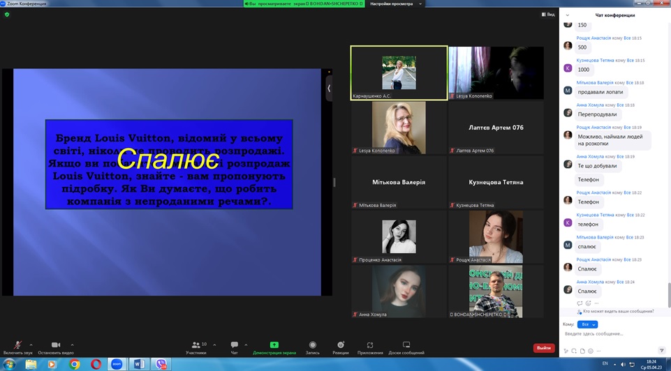Click the chat message input field
The height and width of the screenshot is (371, 671).
[x=614, y=334]
